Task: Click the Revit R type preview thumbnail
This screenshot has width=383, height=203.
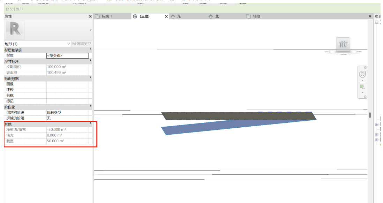Action: [x=14, y=30]
